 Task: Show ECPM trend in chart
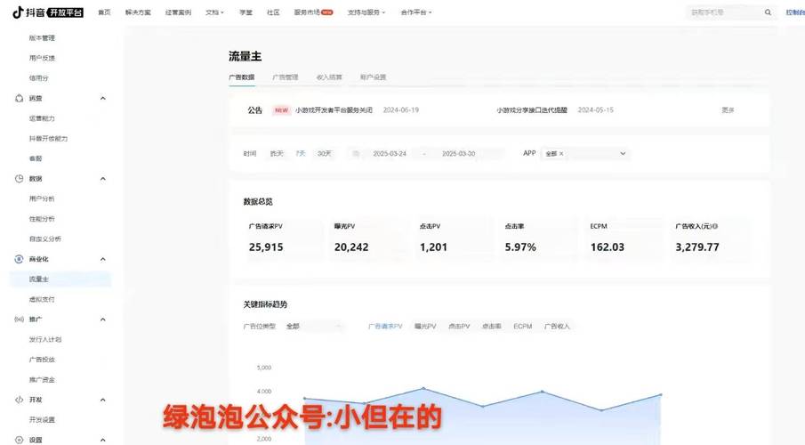click(x=523, y=327)
